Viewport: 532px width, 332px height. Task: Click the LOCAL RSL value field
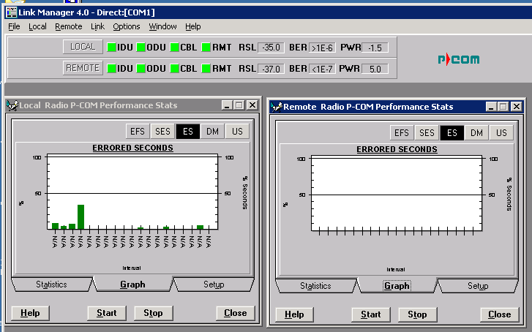(x=272, y=48)
